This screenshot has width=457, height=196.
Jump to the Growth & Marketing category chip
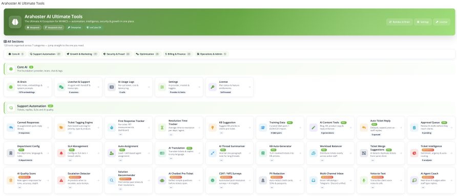pyautogui.click(x=82, y=54)
